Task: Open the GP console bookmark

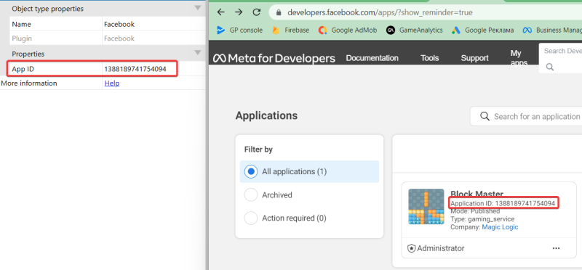Action: pos(239,30)
